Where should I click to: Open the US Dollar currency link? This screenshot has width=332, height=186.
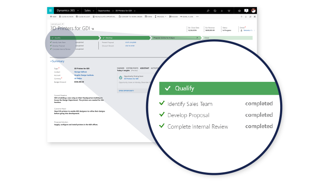click(x=78, y=79)
